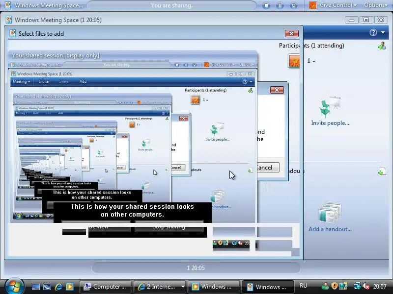Image resolution: width=393 pixels, height=294 pixels.
Task: Pause the shared session from top bar
Action: click(x=280, y=5)
